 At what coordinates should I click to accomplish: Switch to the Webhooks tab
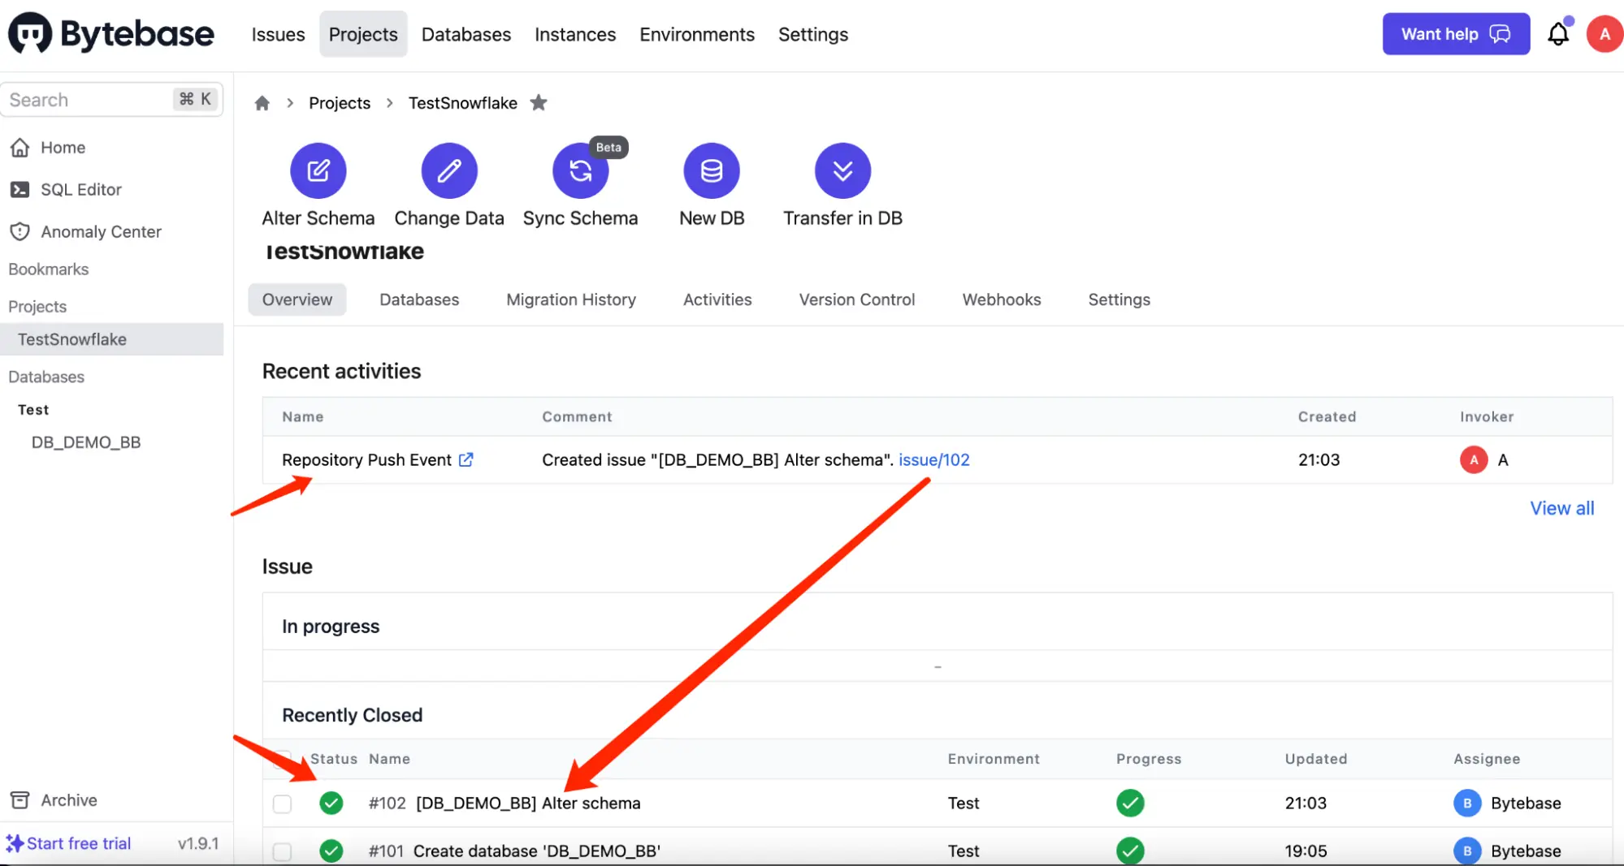(1002, 299)
